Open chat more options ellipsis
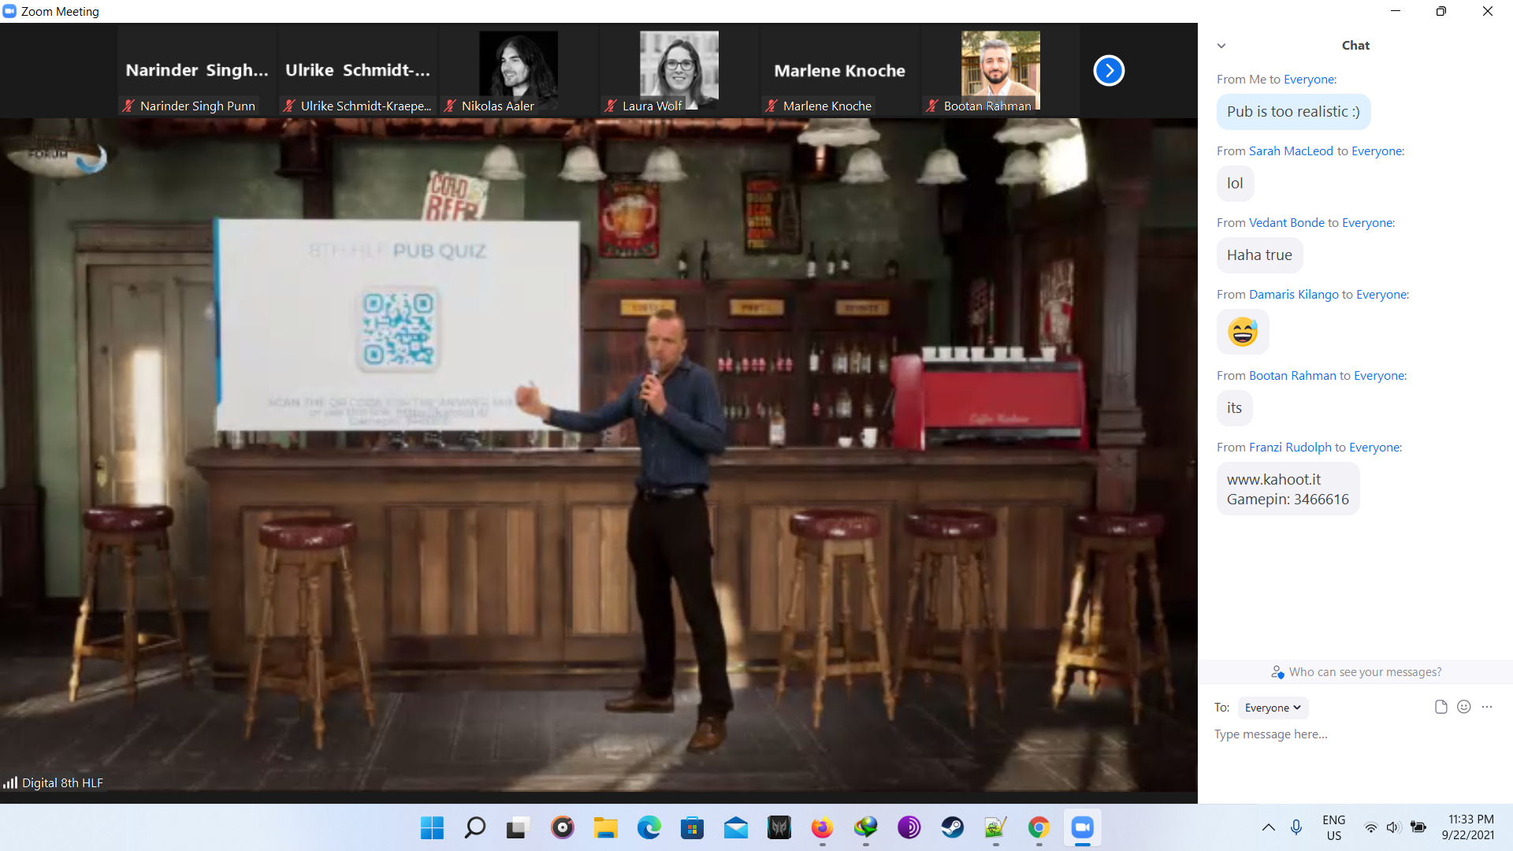Screen dimensions: 1513x851 click(1487, 707)
